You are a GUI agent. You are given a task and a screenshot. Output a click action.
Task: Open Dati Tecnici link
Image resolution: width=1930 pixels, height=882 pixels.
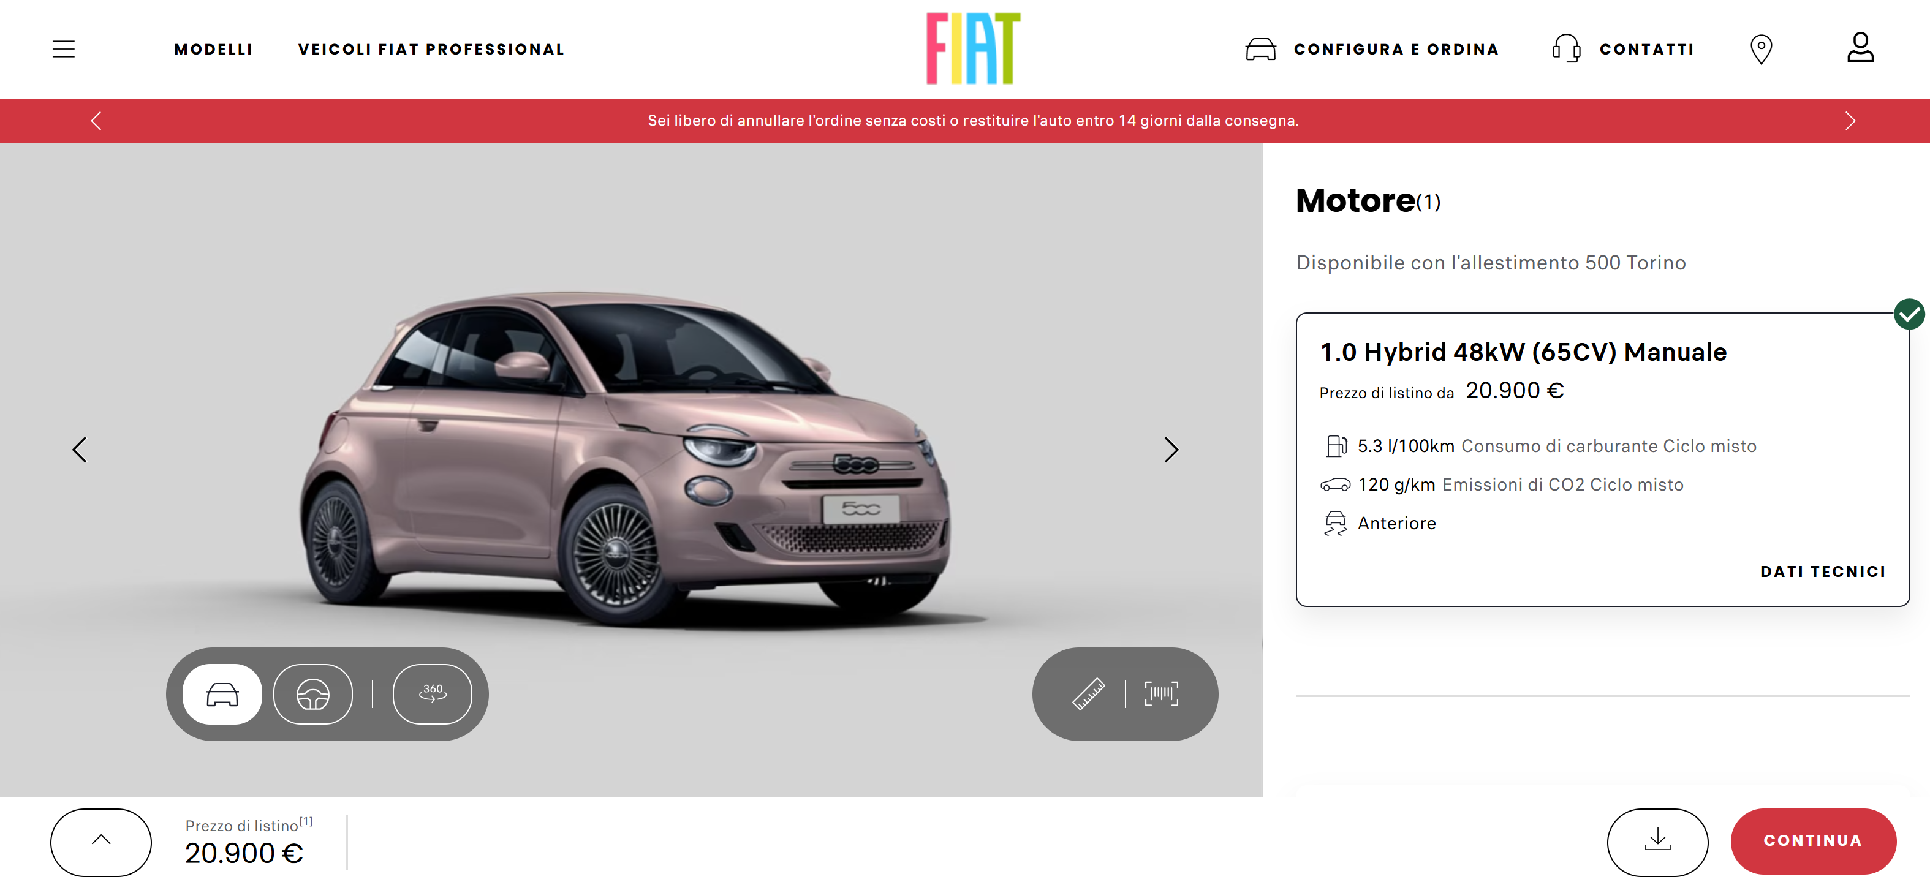[1823, 571]
